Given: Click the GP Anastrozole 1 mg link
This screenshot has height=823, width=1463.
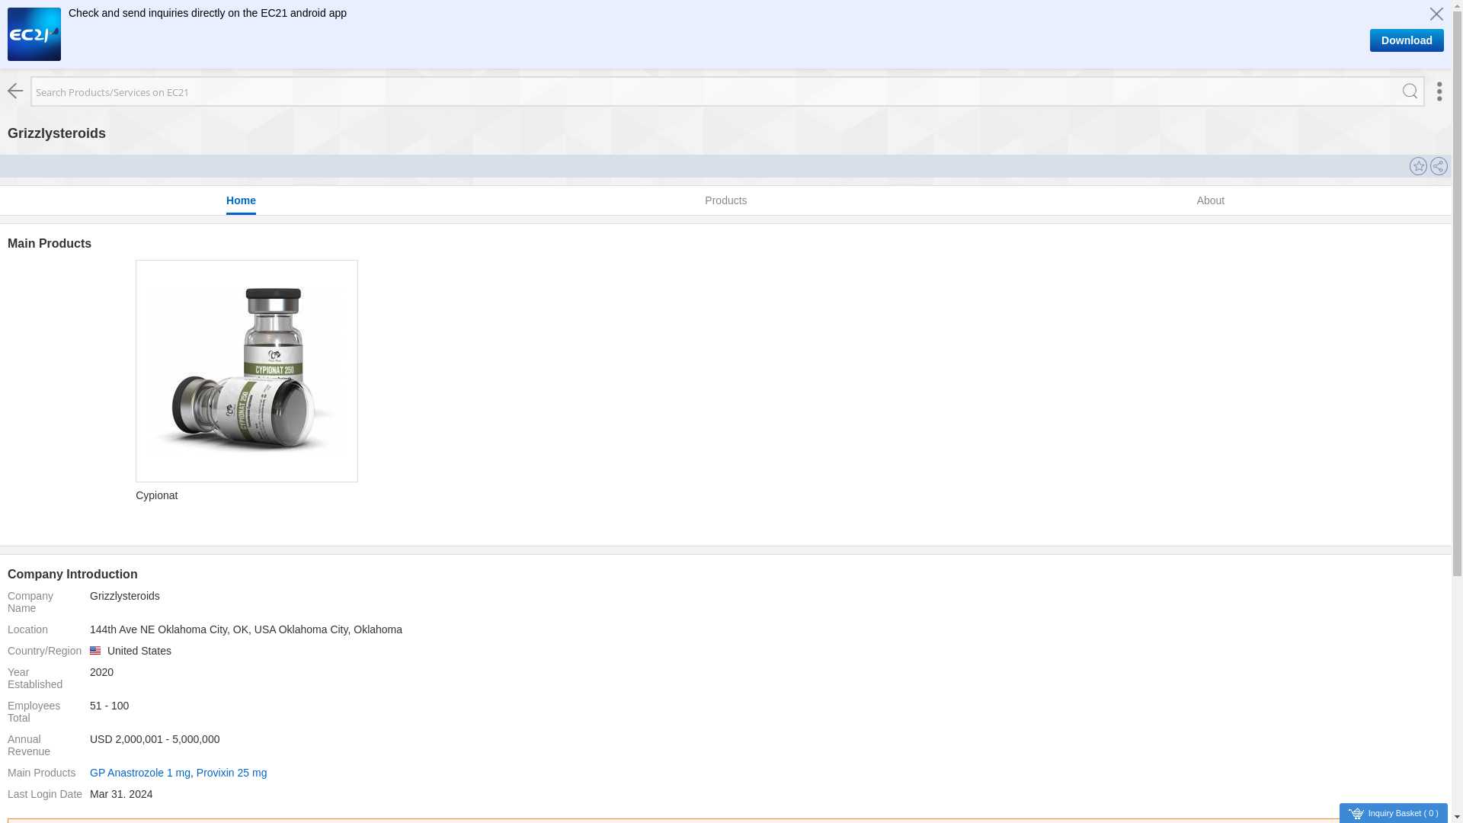Looking at the screenshot, I should 139,772.
